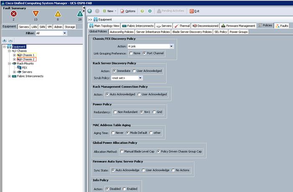Click the green warning faults icon

80,14
